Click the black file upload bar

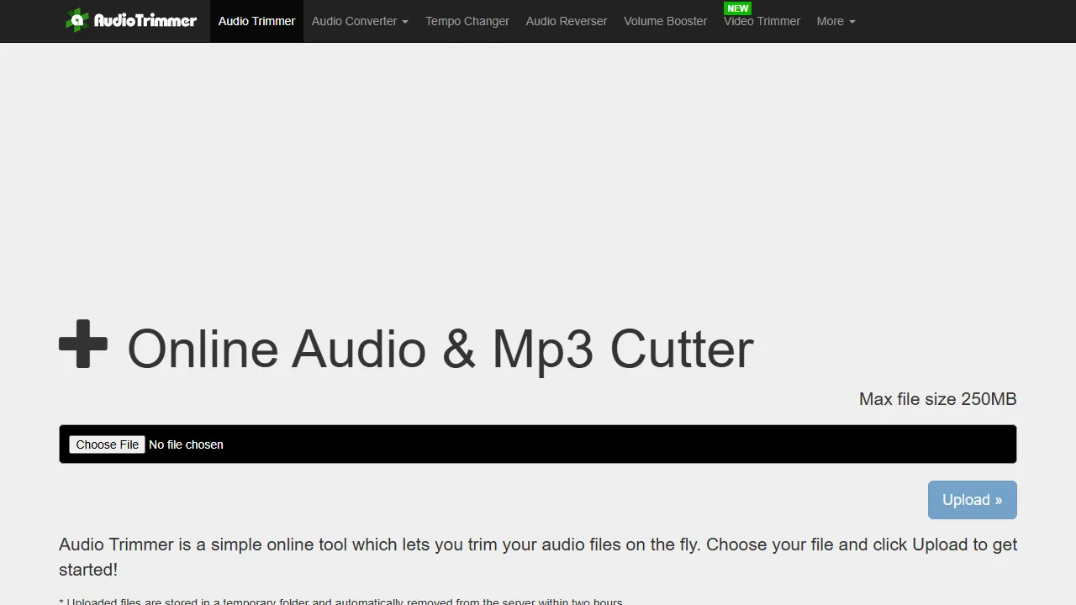(x=538, y=444)
